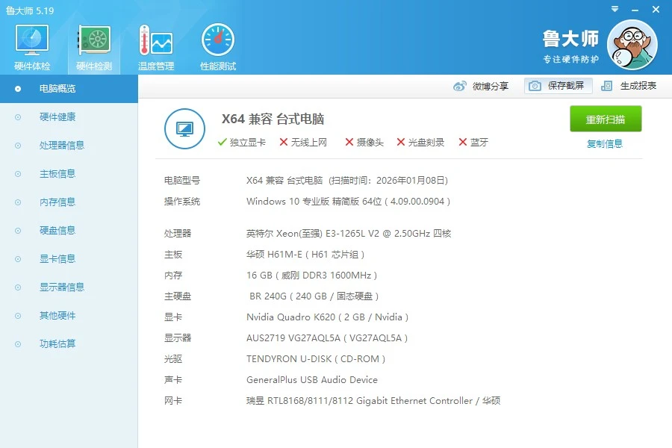Click the 复制信息 copy info link
The image size is (672, 448).
[604, 144]
